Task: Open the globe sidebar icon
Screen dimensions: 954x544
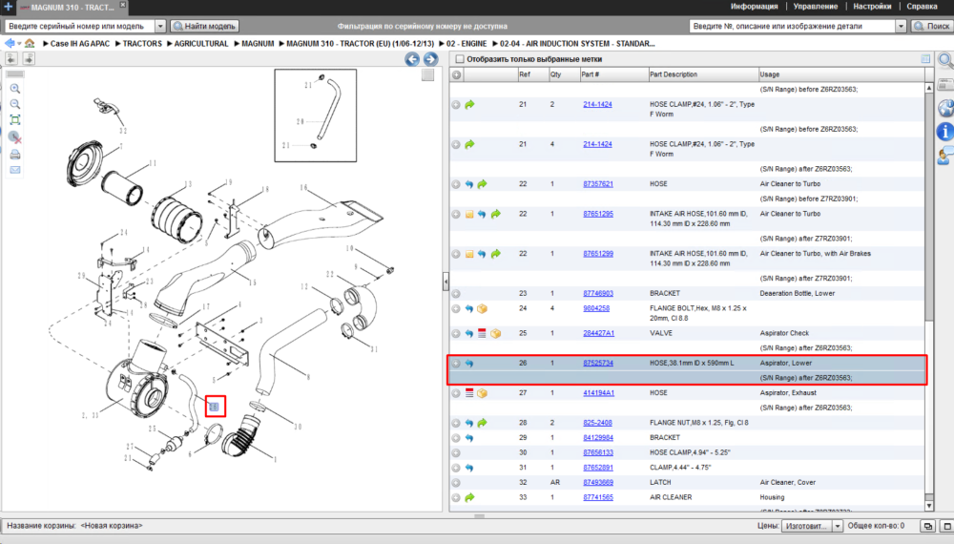Action: (x=945, y=108)
